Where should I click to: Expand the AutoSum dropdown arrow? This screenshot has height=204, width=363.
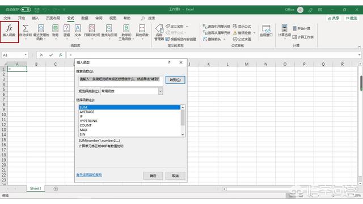coord(26,39)
